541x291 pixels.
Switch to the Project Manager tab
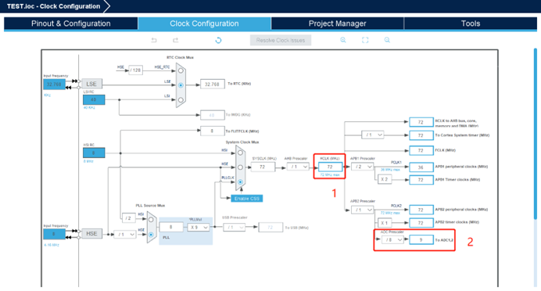point(337,23)
